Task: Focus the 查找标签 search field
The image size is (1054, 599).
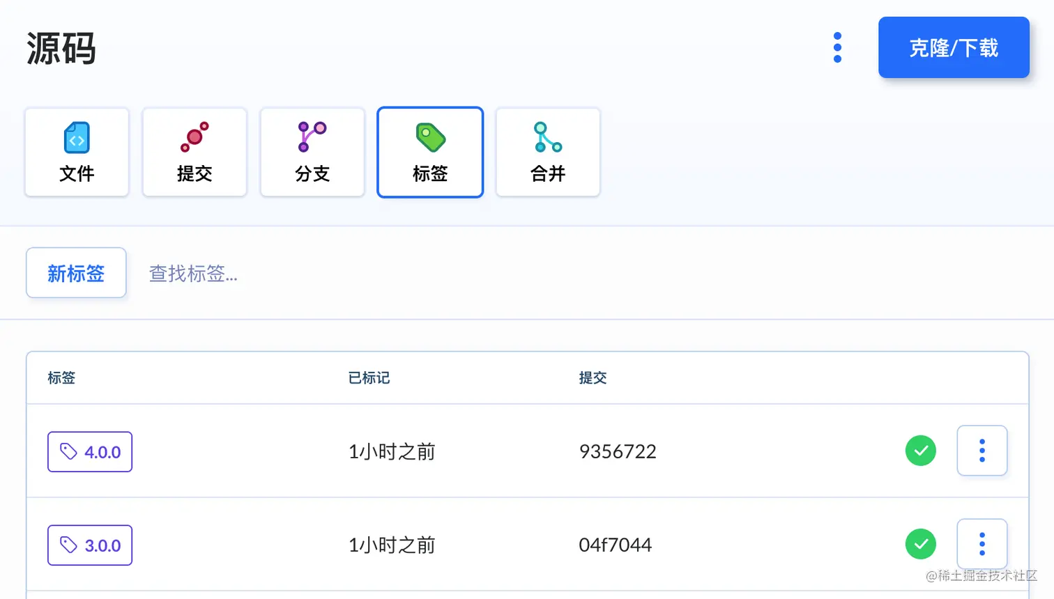Action: click(193, 273)
